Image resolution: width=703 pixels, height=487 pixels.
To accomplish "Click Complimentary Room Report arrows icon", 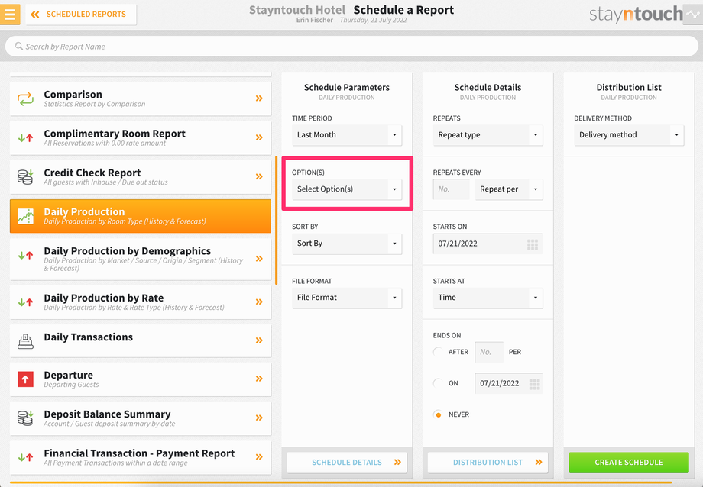I will 25,137.
